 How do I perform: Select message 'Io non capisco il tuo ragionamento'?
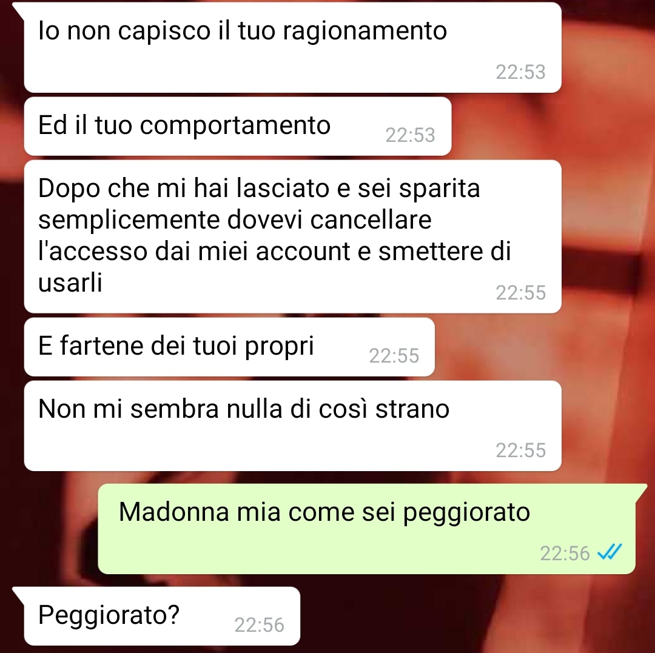293,48
